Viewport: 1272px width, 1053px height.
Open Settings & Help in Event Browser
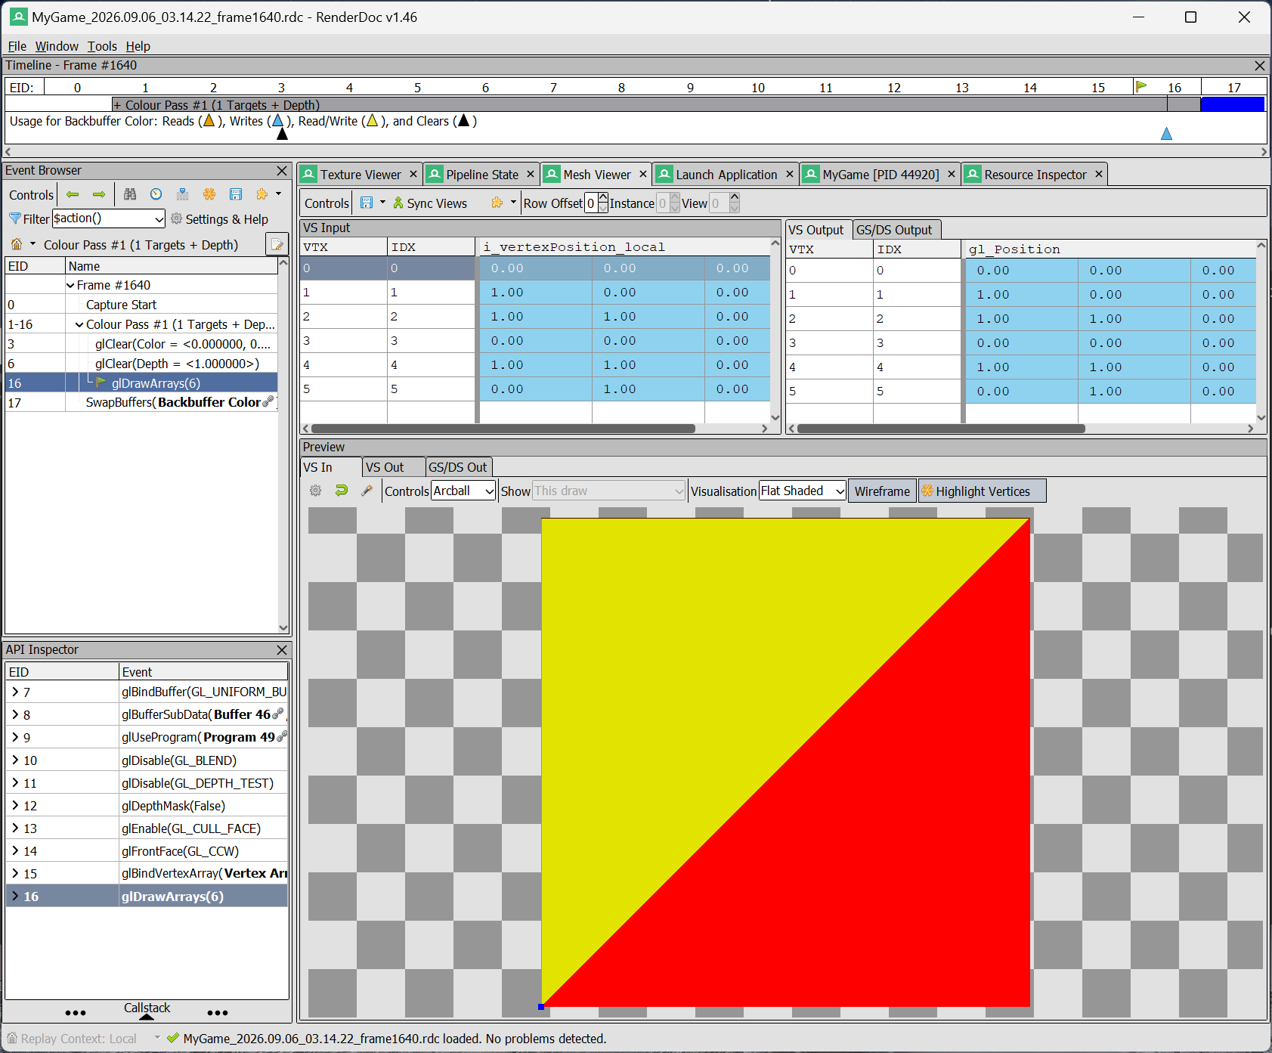coord(219,218)
